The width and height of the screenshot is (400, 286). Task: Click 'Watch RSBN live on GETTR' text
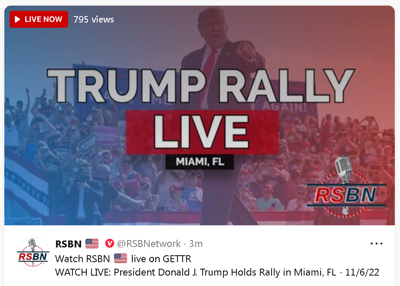point(123,259)
